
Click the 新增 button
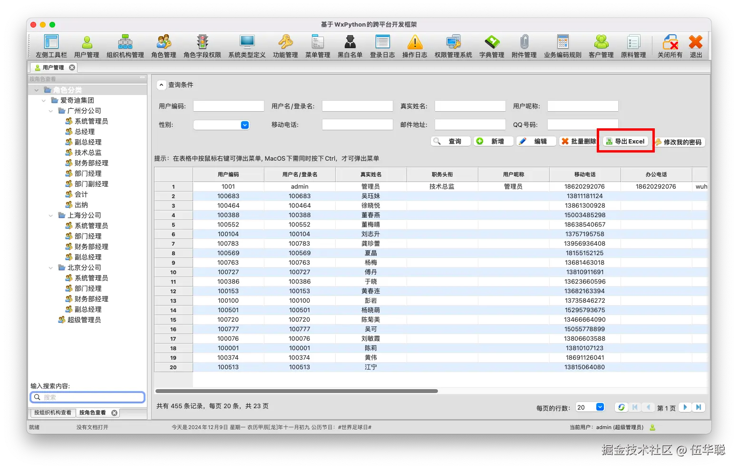493,141
